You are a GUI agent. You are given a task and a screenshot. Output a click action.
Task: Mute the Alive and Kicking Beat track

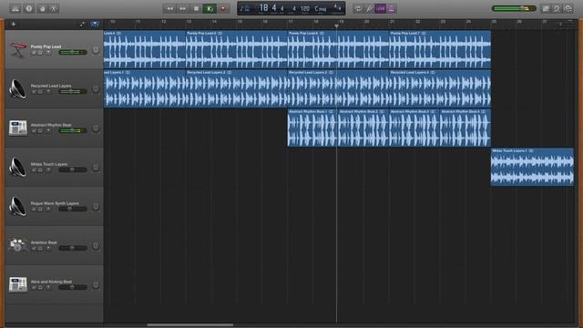coord(34,288)
